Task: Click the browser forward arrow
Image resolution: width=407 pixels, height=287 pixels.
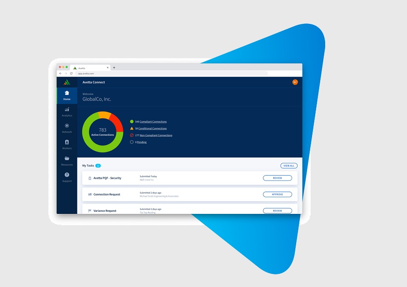Action: point(66,74)
